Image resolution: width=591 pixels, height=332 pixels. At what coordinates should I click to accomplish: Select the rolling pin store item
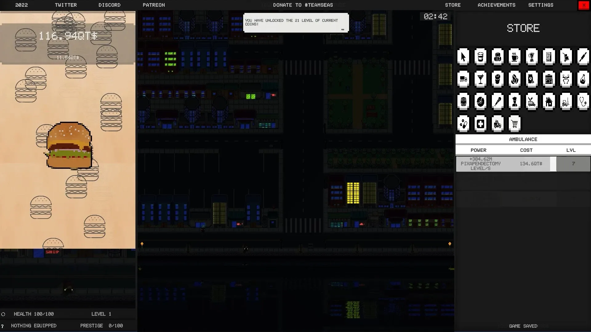pyautogui.click(x=583, y=57)
